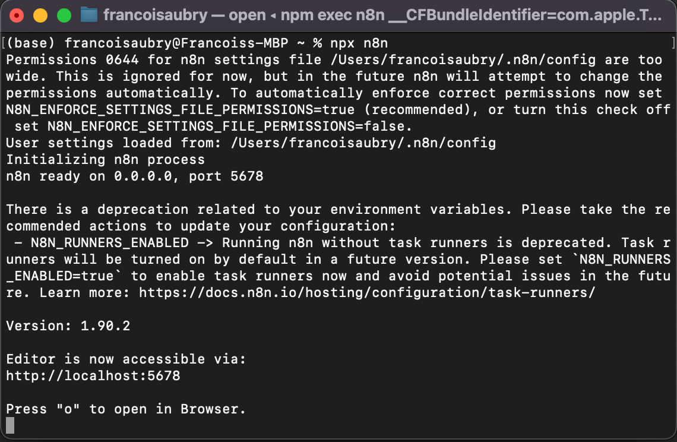
Task: Maximize the terminal with green button
Action: tap(64, 15)
